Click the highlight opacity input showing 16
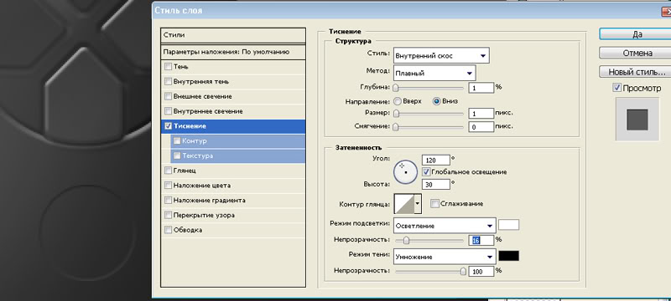The height and width of the screenshot is (301, 671). [481, 241]
